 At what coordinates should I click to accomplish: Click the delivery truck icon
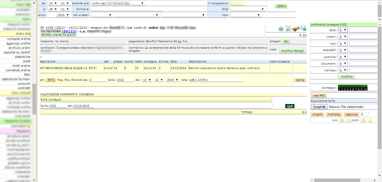pos(296,29)
